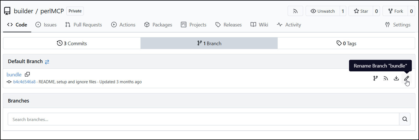Click the repository icon beside builder

pyautogui.click(x=7, y=11)
